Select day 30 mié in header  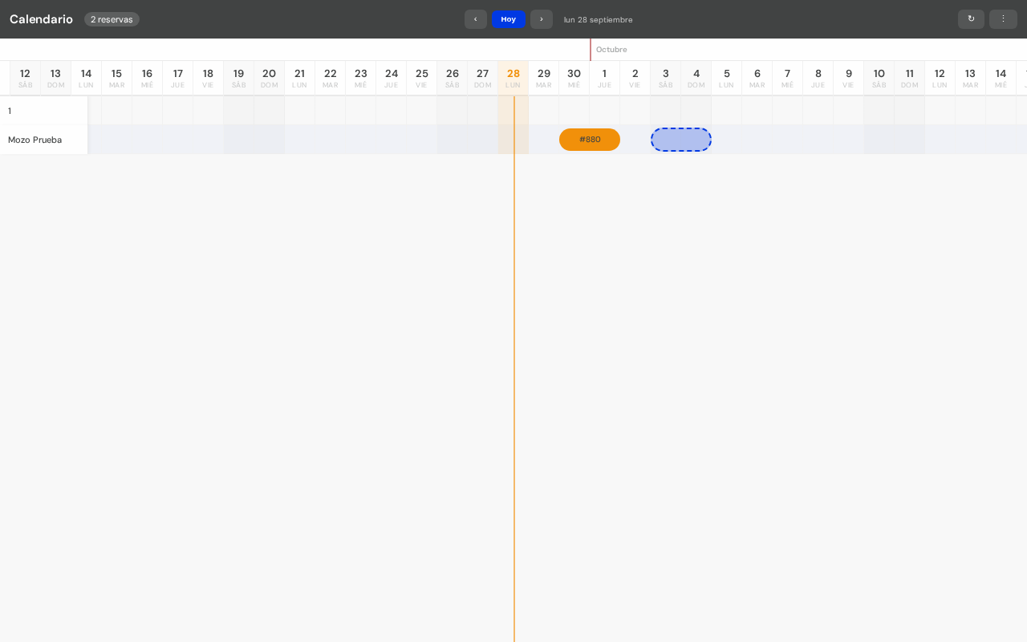(574, 78)
